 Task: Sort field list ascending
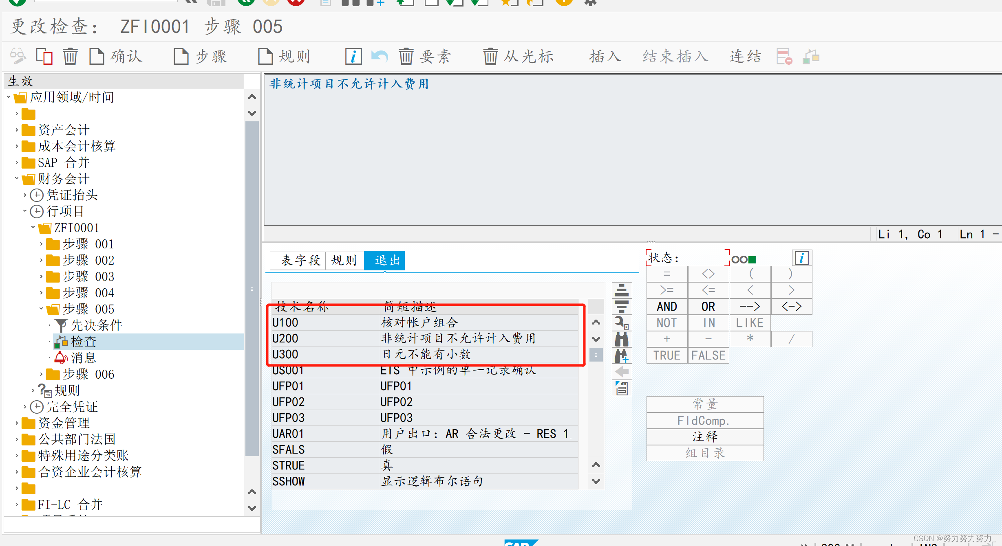(621, 291)
